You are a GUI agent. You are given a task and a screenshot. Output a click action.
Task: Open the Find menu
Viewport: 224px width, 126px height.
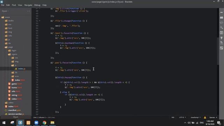(x=14, y=5)
